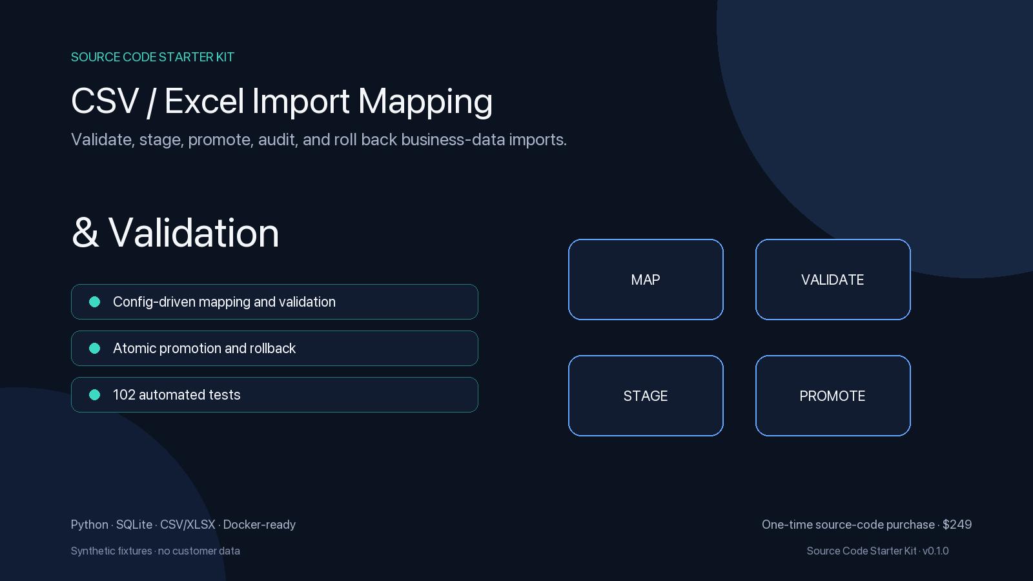This screenshot has width=1033, height=581.
Task: Click the PROMOTE box
Action: pyautogui.click(x=833, y=396)
